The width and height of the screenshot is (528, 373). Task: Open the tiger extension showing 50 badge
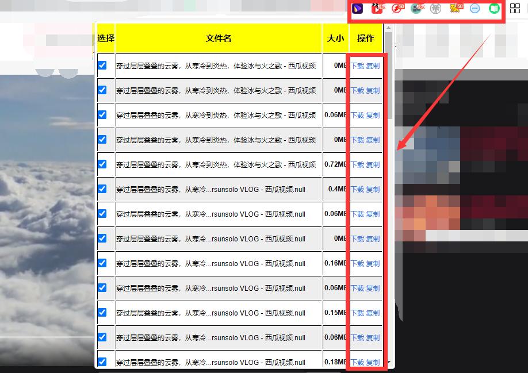(454, 9)
